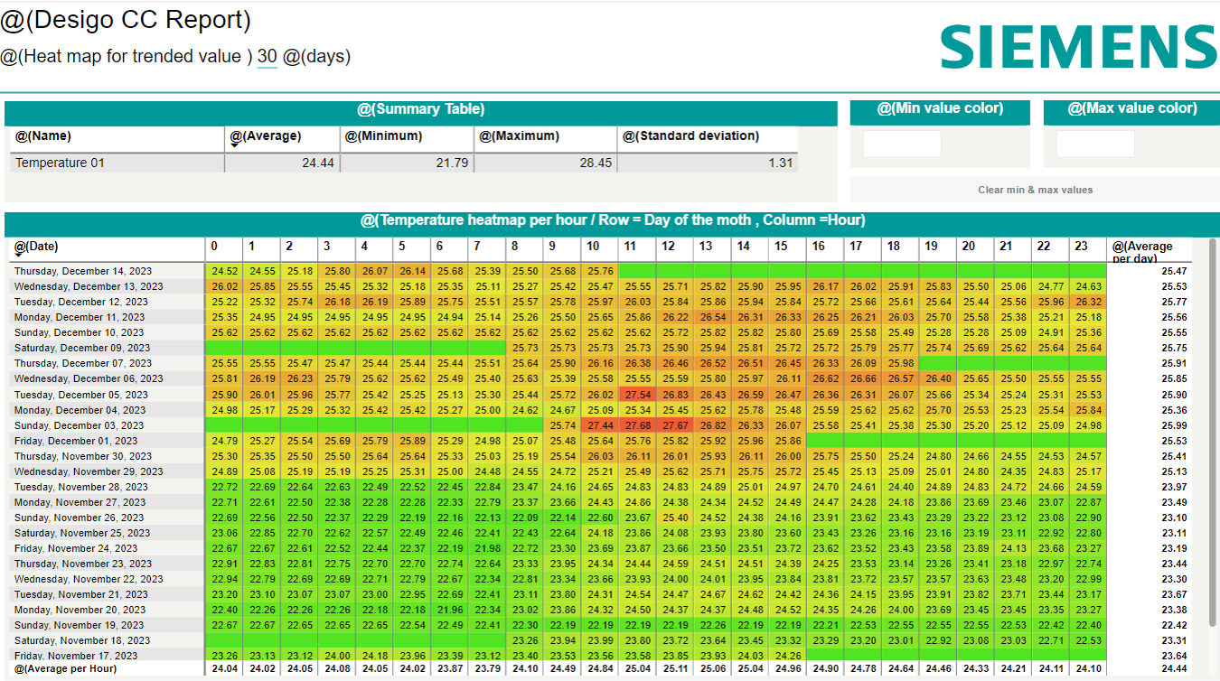Click the Standard deviation column header
The height and width of the screenshot is (681, 1220).
point(691,136)
